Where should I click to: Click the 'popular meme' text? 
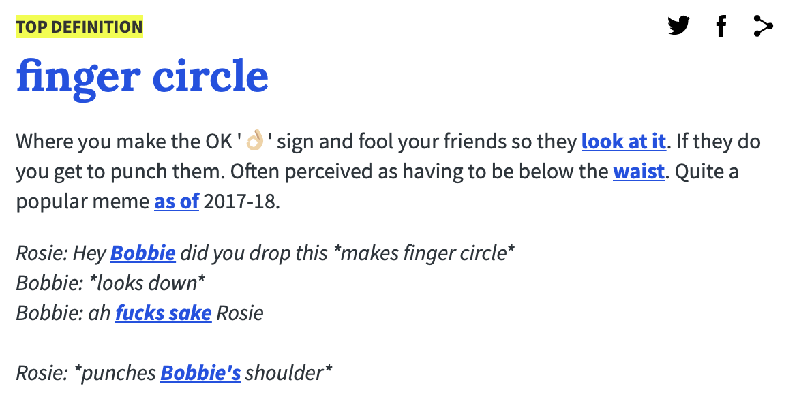82,202
